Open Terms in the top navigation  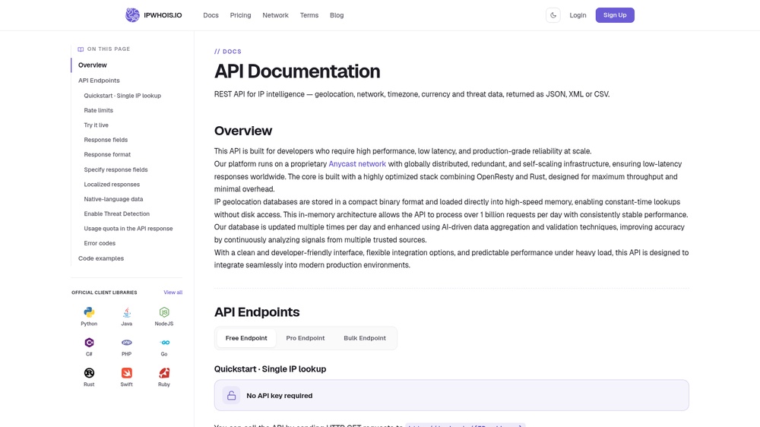(x=309, y=15)
